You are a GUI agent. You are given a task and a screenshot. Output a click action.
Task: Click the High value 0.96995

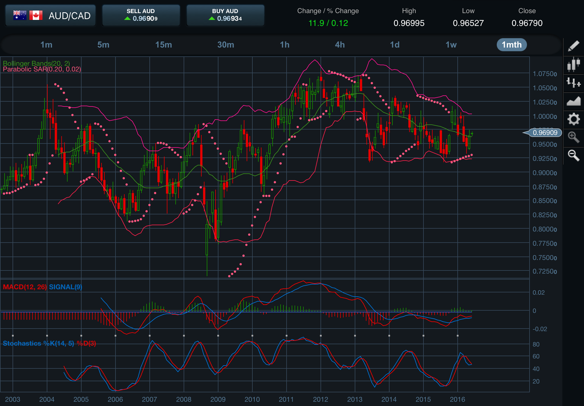pos(409,23)
